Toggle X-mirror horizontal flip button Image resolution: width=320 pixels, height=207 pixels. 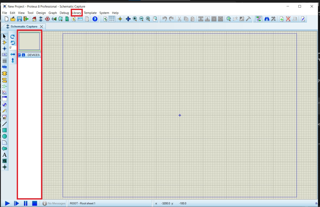[x=13, y=54]
